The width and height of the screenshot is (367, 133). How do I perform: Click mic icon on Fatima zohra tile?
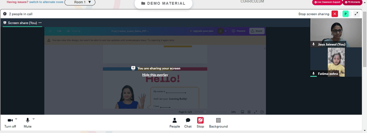[x=314, y=73]
